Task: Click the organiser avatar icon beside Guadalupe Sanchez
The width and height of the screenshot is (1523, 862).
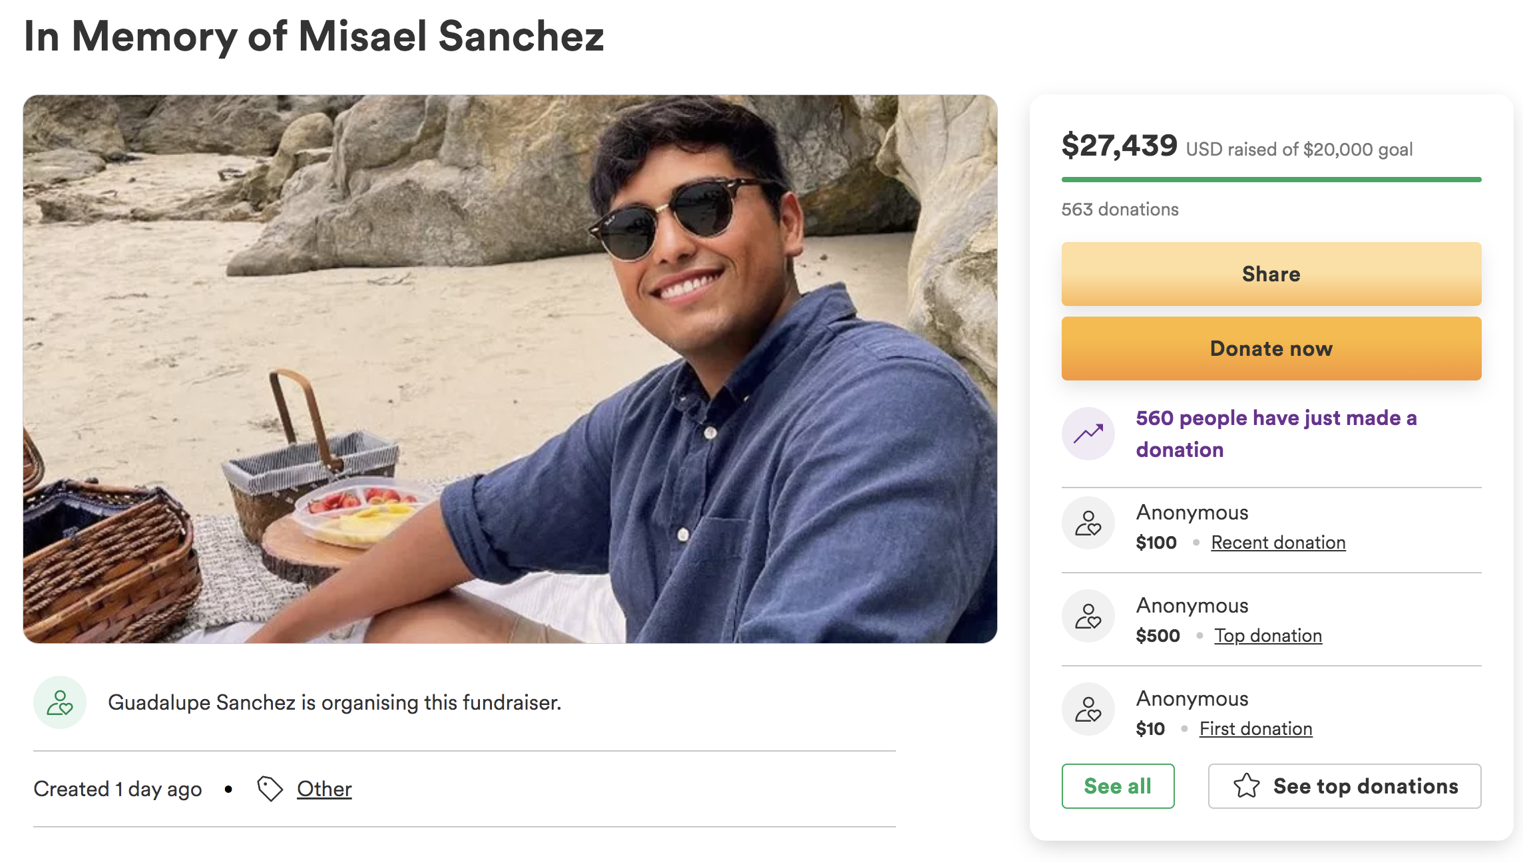Action: 60,702
